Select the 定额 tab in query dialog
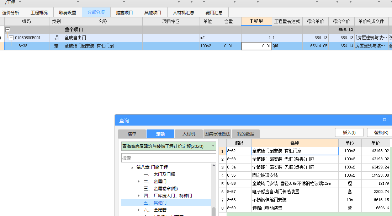Screen dimensions: 392x216 pyautogui.click(x=160, y=134)
